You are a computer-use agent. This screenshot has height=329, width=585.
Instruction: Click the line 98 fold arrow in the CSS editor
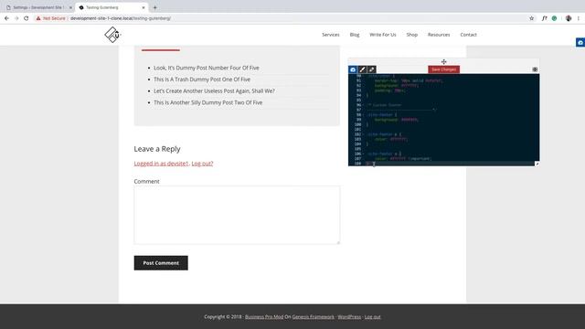(x=364, y=115)
